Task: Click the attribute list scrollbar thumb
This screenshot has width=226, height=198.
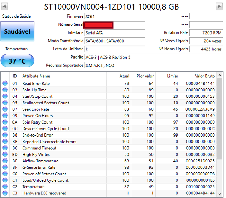Action: coord(220,119)
